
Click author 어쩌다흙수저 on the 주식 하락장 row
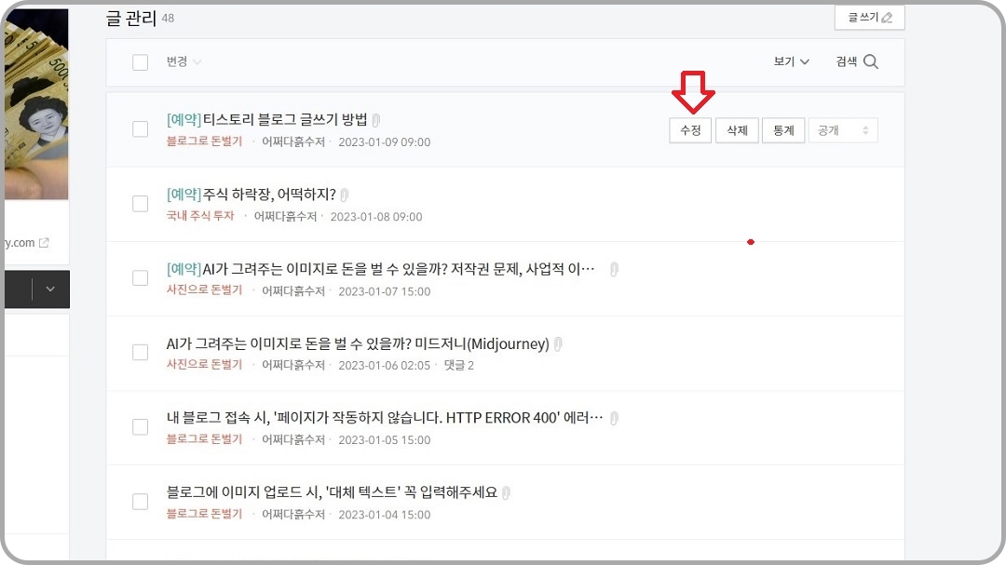286,217
